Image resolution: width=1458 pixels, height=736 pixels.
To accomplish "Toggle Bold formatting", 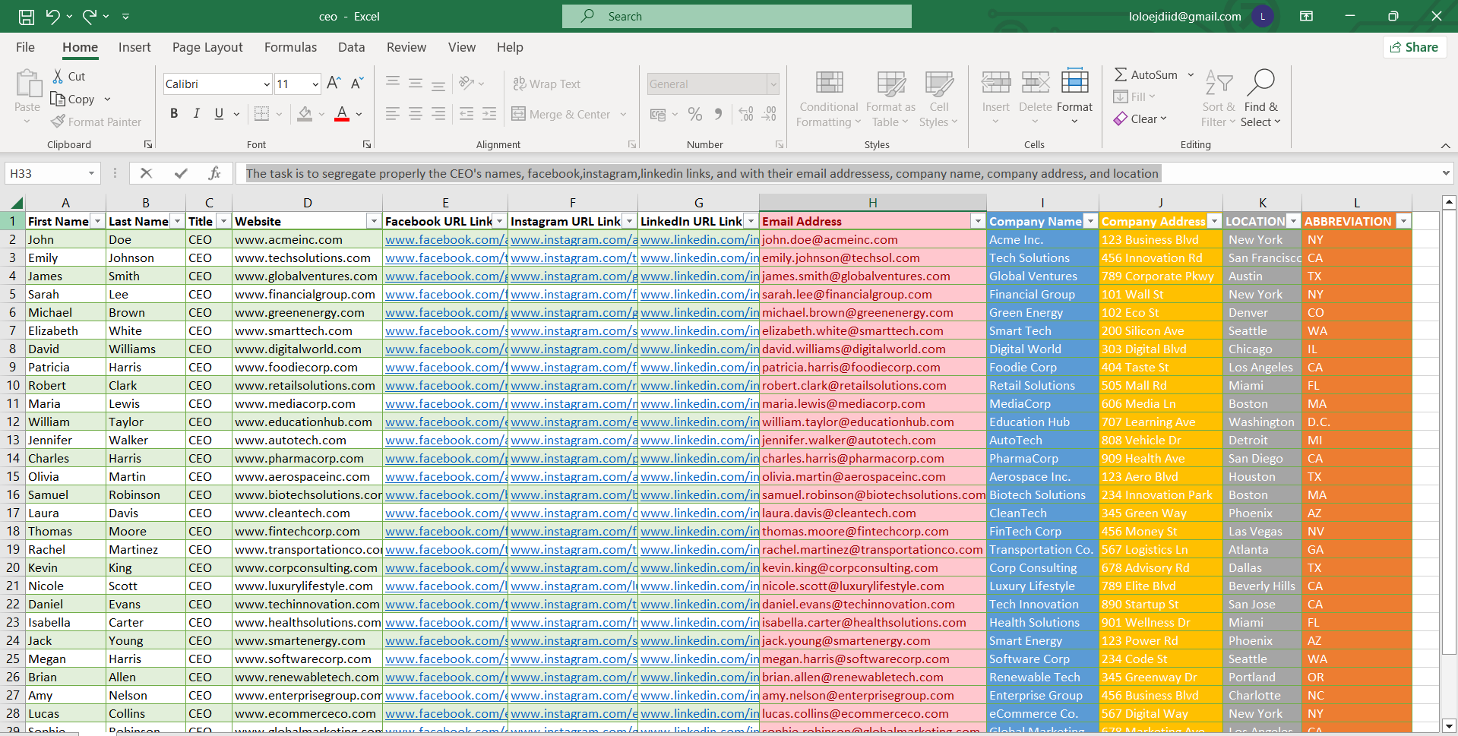I will point(174,114).
